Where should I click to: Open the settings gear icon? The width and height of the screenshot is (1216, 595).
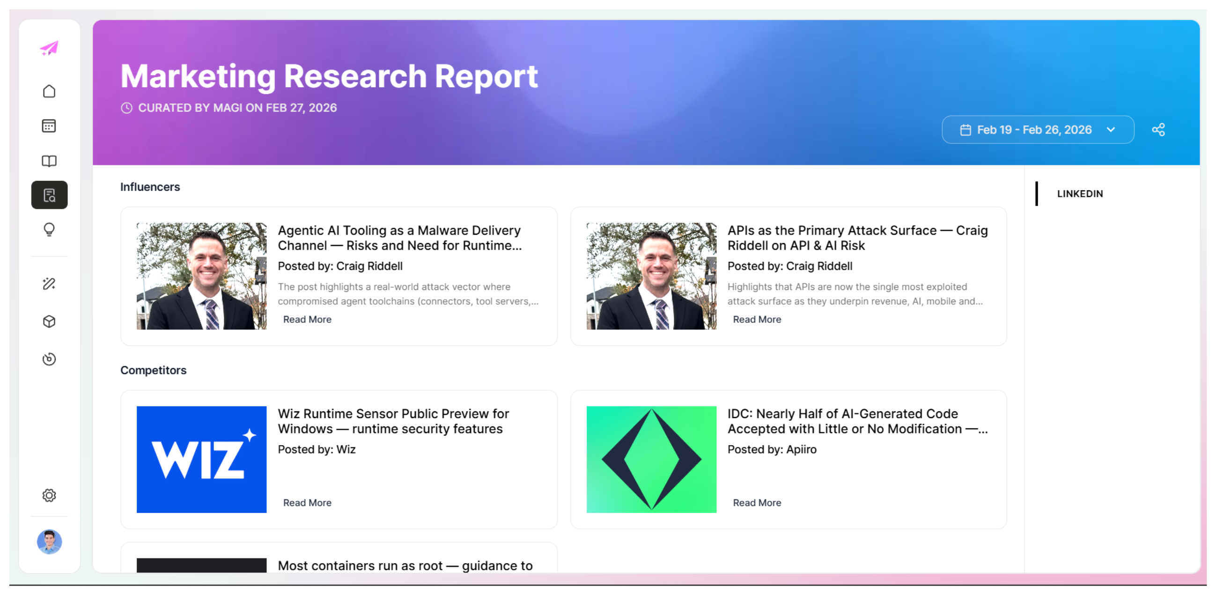(x=49, y=495)
